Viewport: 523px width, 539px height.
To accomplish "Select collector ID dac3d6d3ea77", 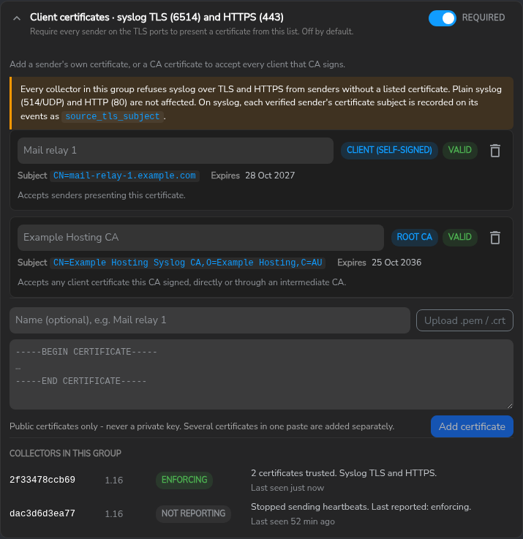I will pyautogui.click(x=42, y=513).
